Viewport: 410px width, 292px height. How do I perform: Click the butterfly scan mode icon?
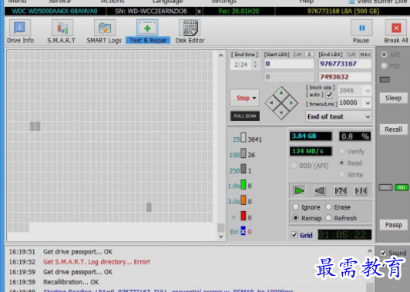click(361, 190)
